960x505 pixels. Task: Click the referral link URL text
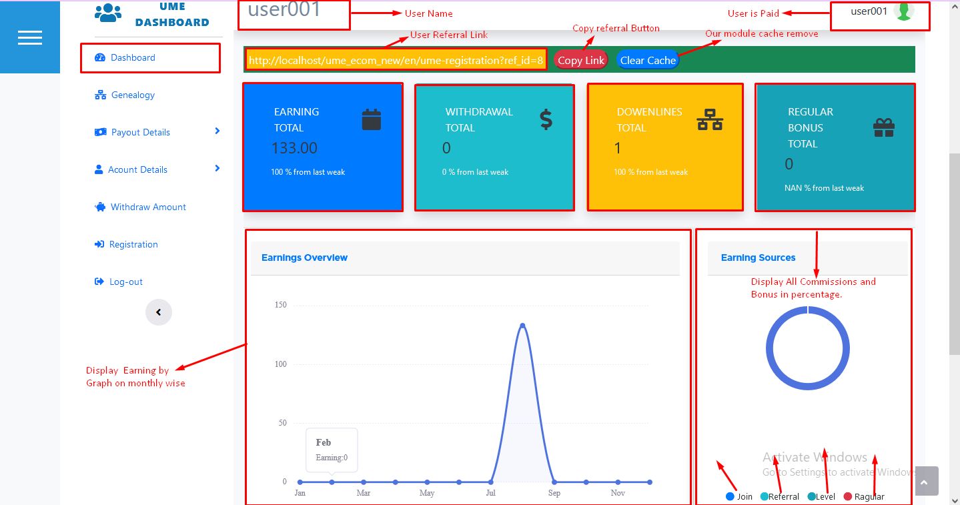pos(396,60)
